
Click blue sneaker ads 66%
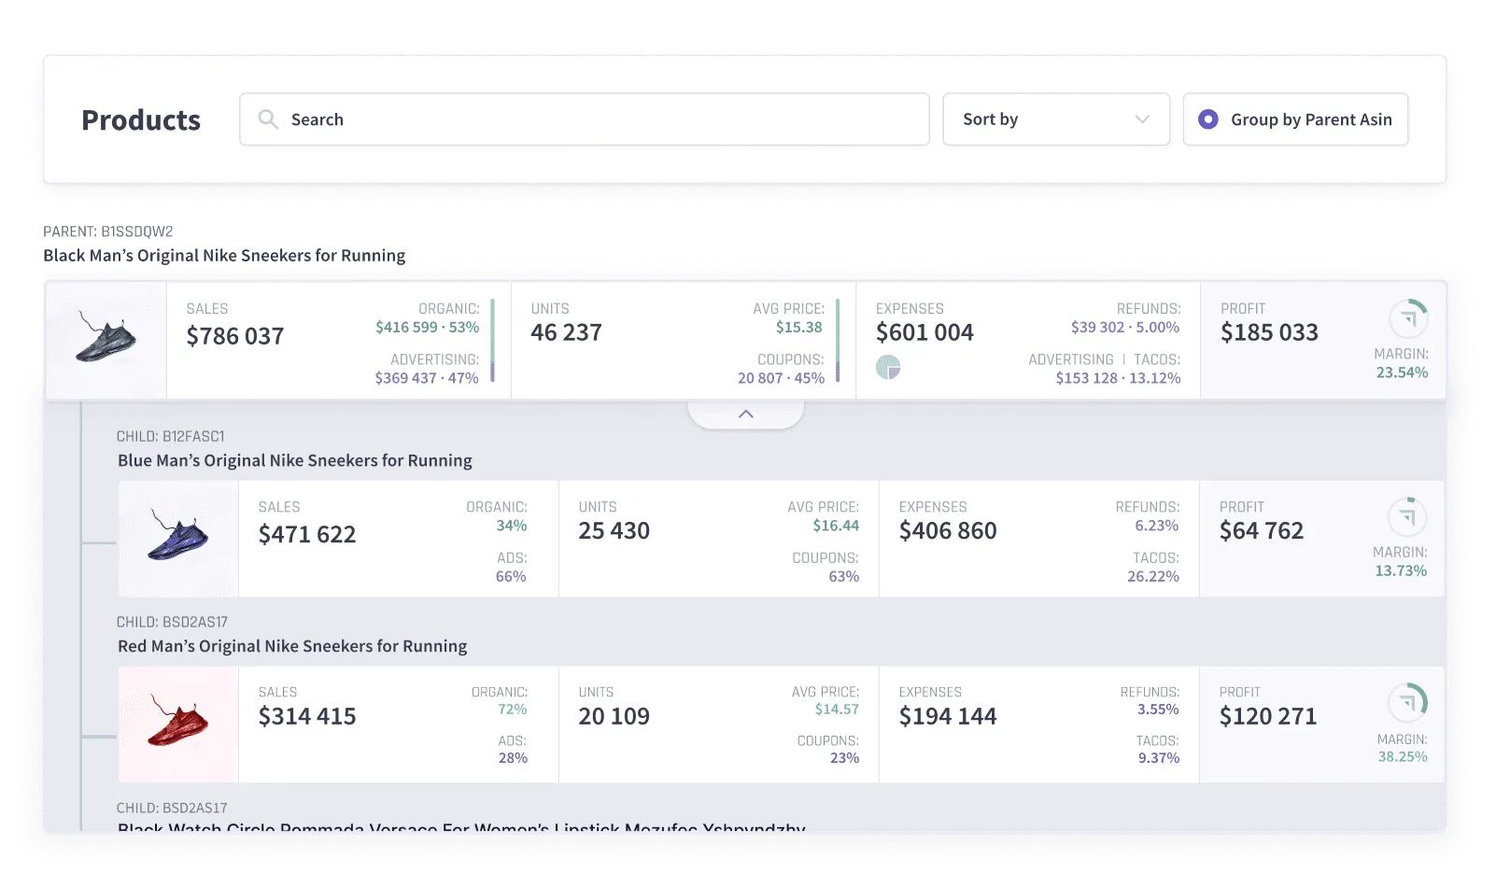(x=511, y=577)
